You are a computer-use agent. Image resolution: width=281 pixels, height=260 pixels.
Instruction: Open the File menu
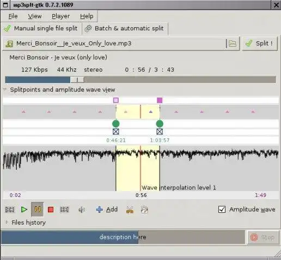click(13, 16)
